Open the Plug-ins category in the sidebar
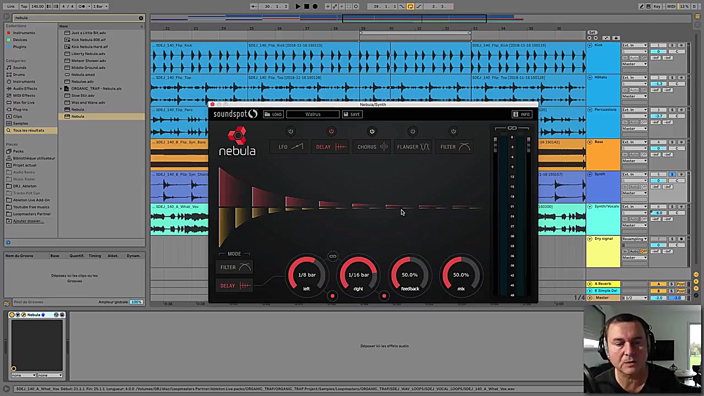 tap(20, 109)
